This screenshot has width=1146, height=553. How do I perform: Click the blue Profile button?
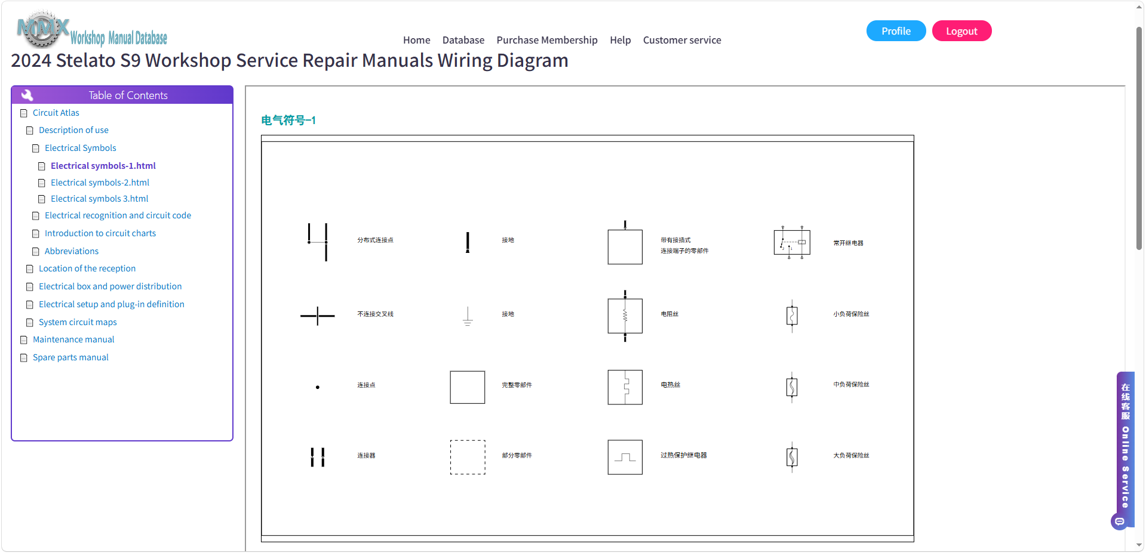(896, 31)
